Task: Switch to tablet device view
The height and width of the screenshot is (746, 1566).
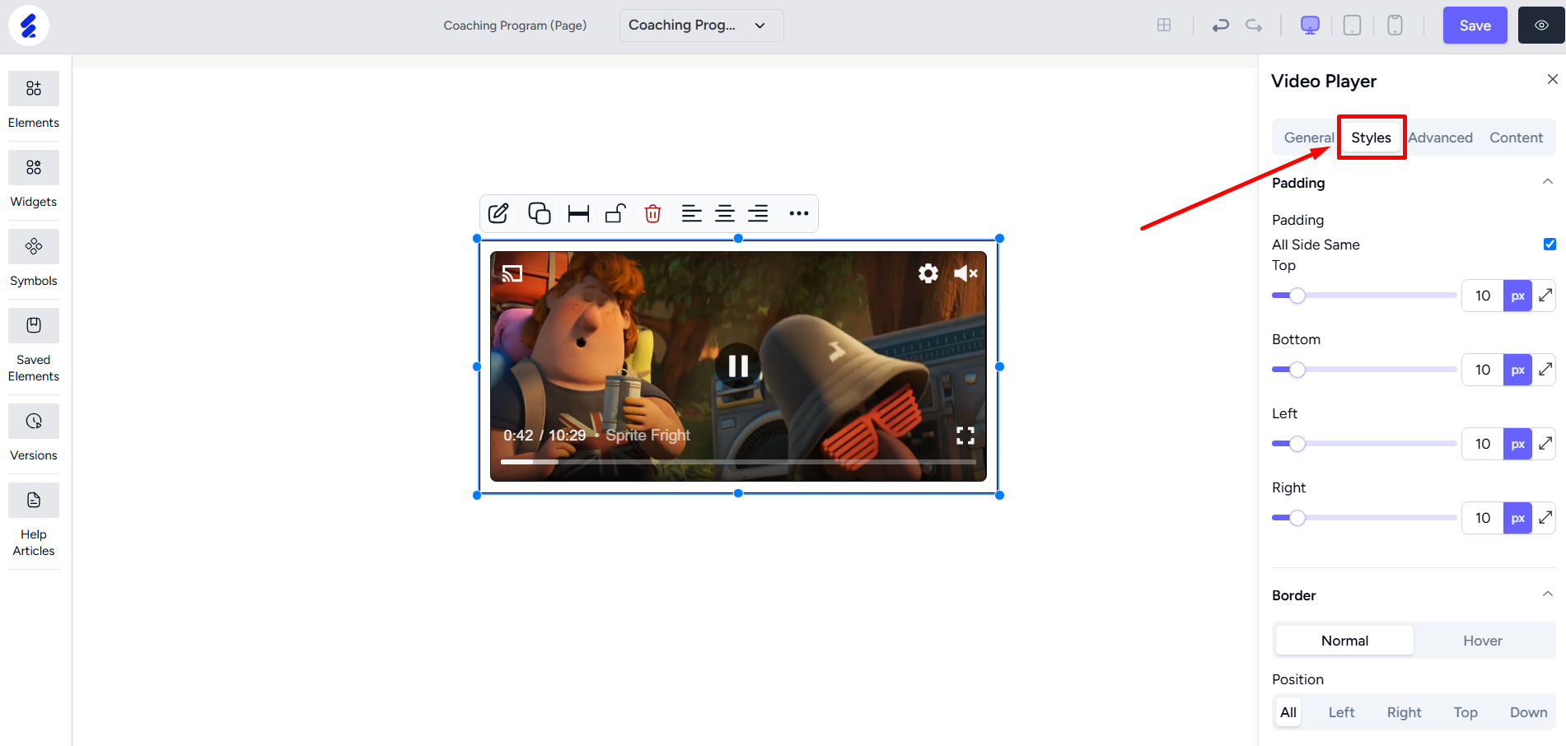Action: tap(1352, 26)
